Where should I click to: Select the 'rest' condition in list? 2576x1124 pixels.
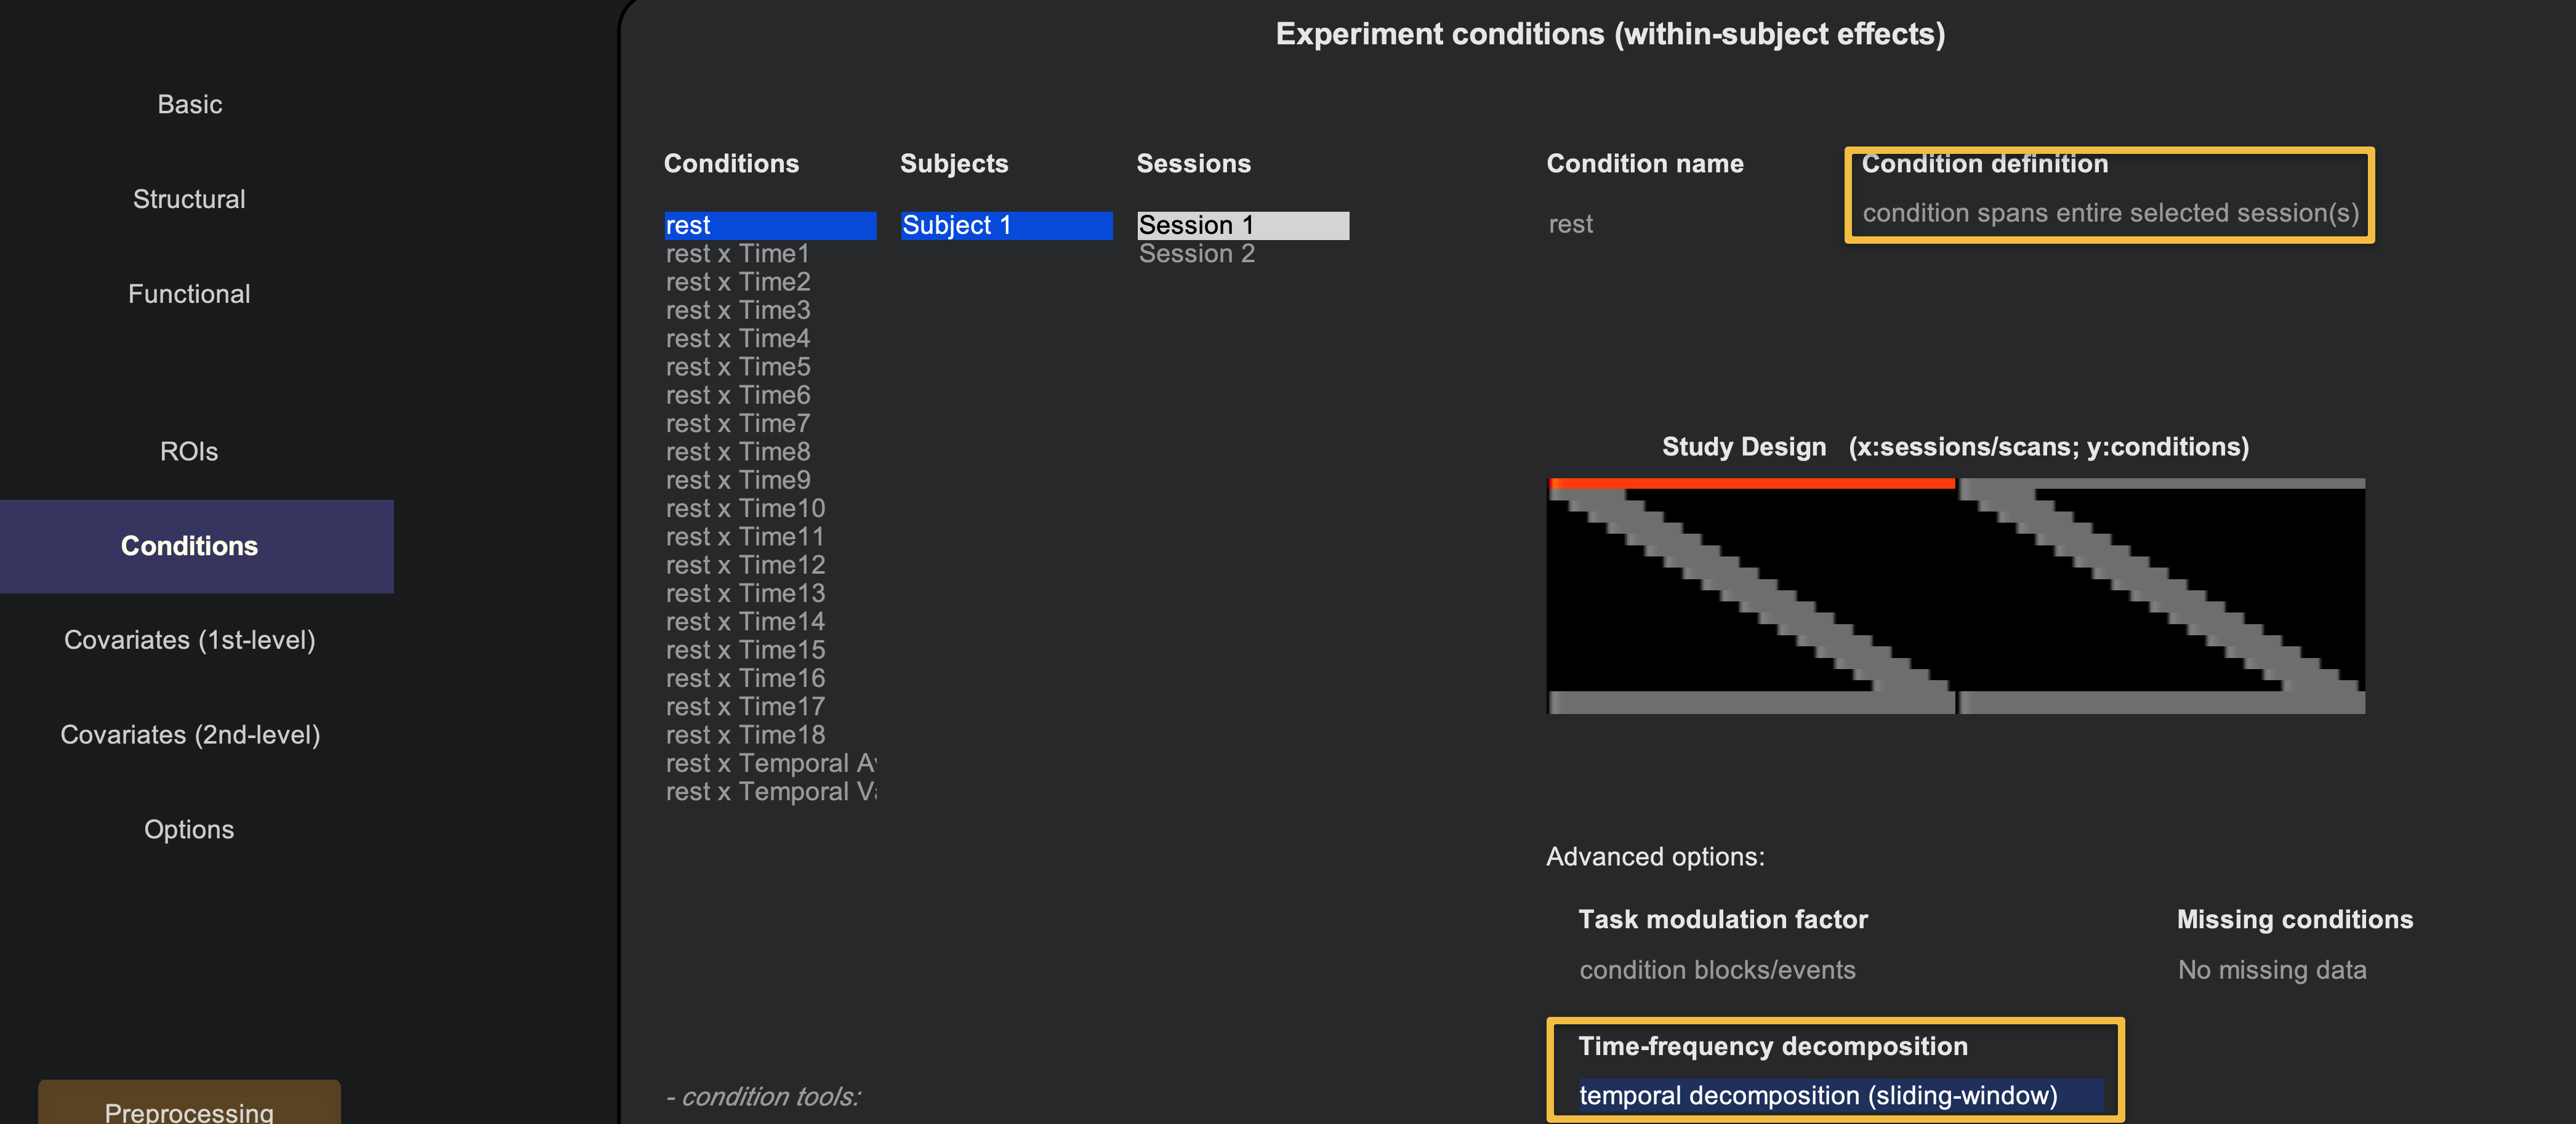click(x=770, y=225)
